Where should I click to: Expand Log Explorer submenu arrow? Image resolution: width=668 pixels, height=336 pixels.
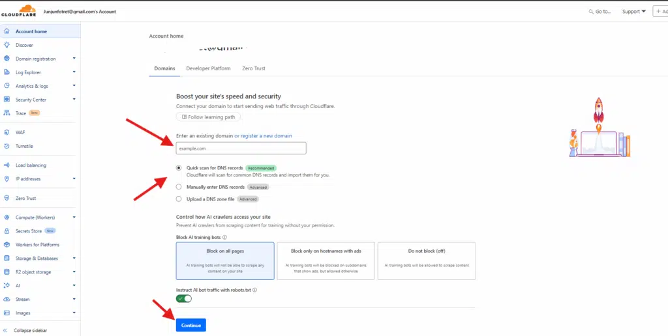point(74,72)
